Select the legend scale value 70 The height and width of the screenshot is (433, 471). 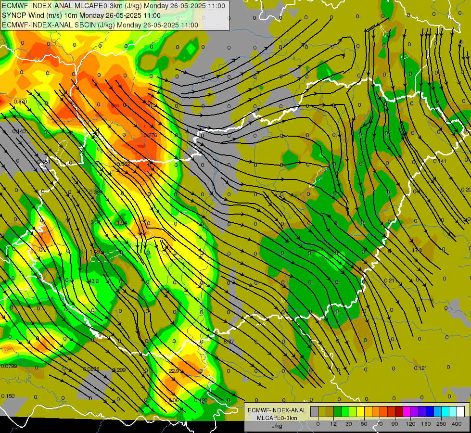point(380,424)
